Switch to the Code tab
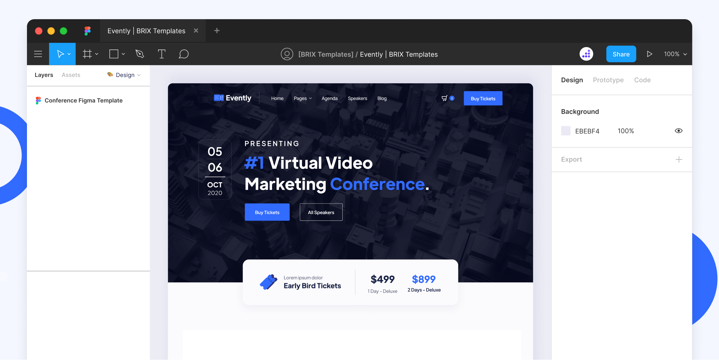The image size is (719, 360). click(x=642, y=79)
